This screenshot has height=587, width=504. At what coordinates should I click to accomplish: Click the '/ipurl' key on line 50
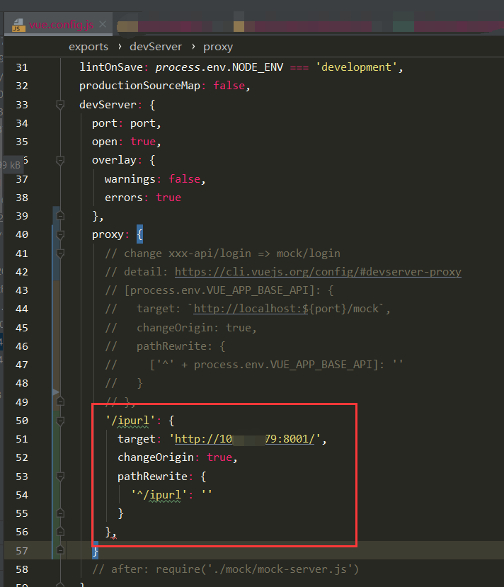pos(130,421)
